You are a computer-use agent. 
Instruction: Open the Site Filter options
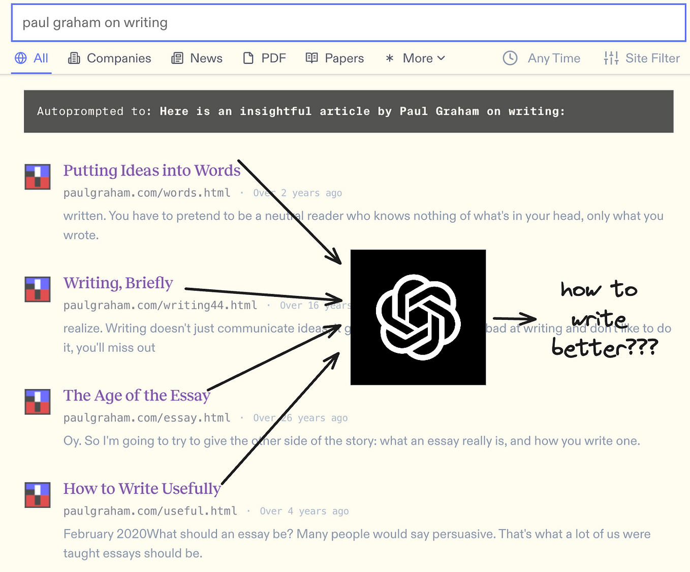tap(652, 58)
